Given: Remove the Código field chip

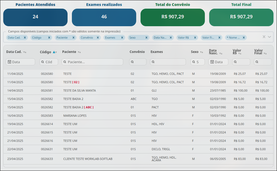Looking at the screenshot, I should click(x=49, y=38).
